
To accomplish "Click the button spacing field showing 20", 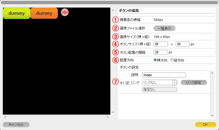I will point(160,52).
